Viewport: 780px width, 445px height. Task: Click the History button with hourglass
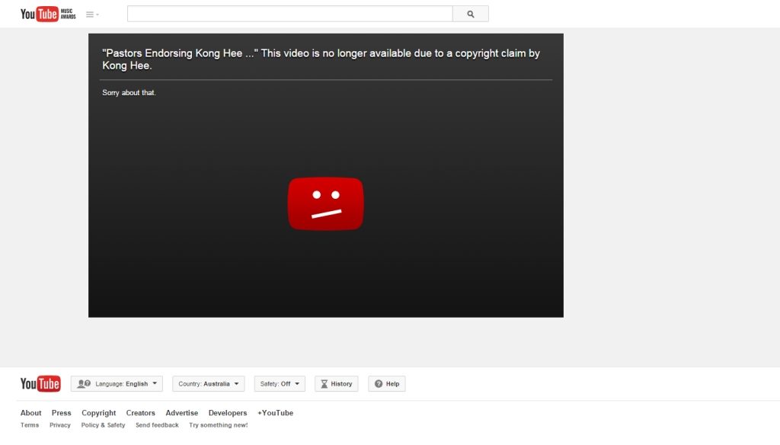tap(336, 384)
